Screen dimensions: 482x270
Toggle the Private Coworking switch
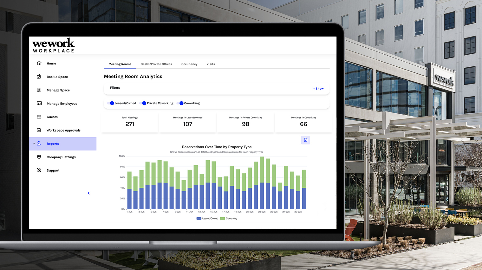click(x=143, y=103)
